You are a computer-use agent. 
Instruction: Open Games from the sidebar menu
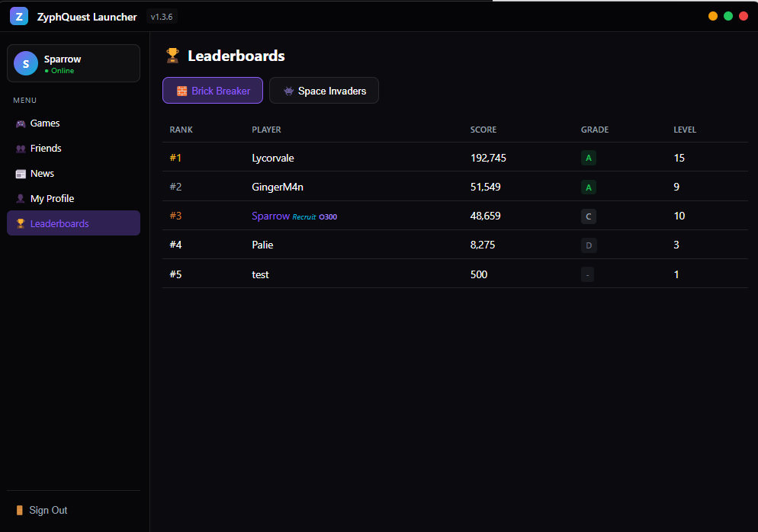tap(46, 123)
